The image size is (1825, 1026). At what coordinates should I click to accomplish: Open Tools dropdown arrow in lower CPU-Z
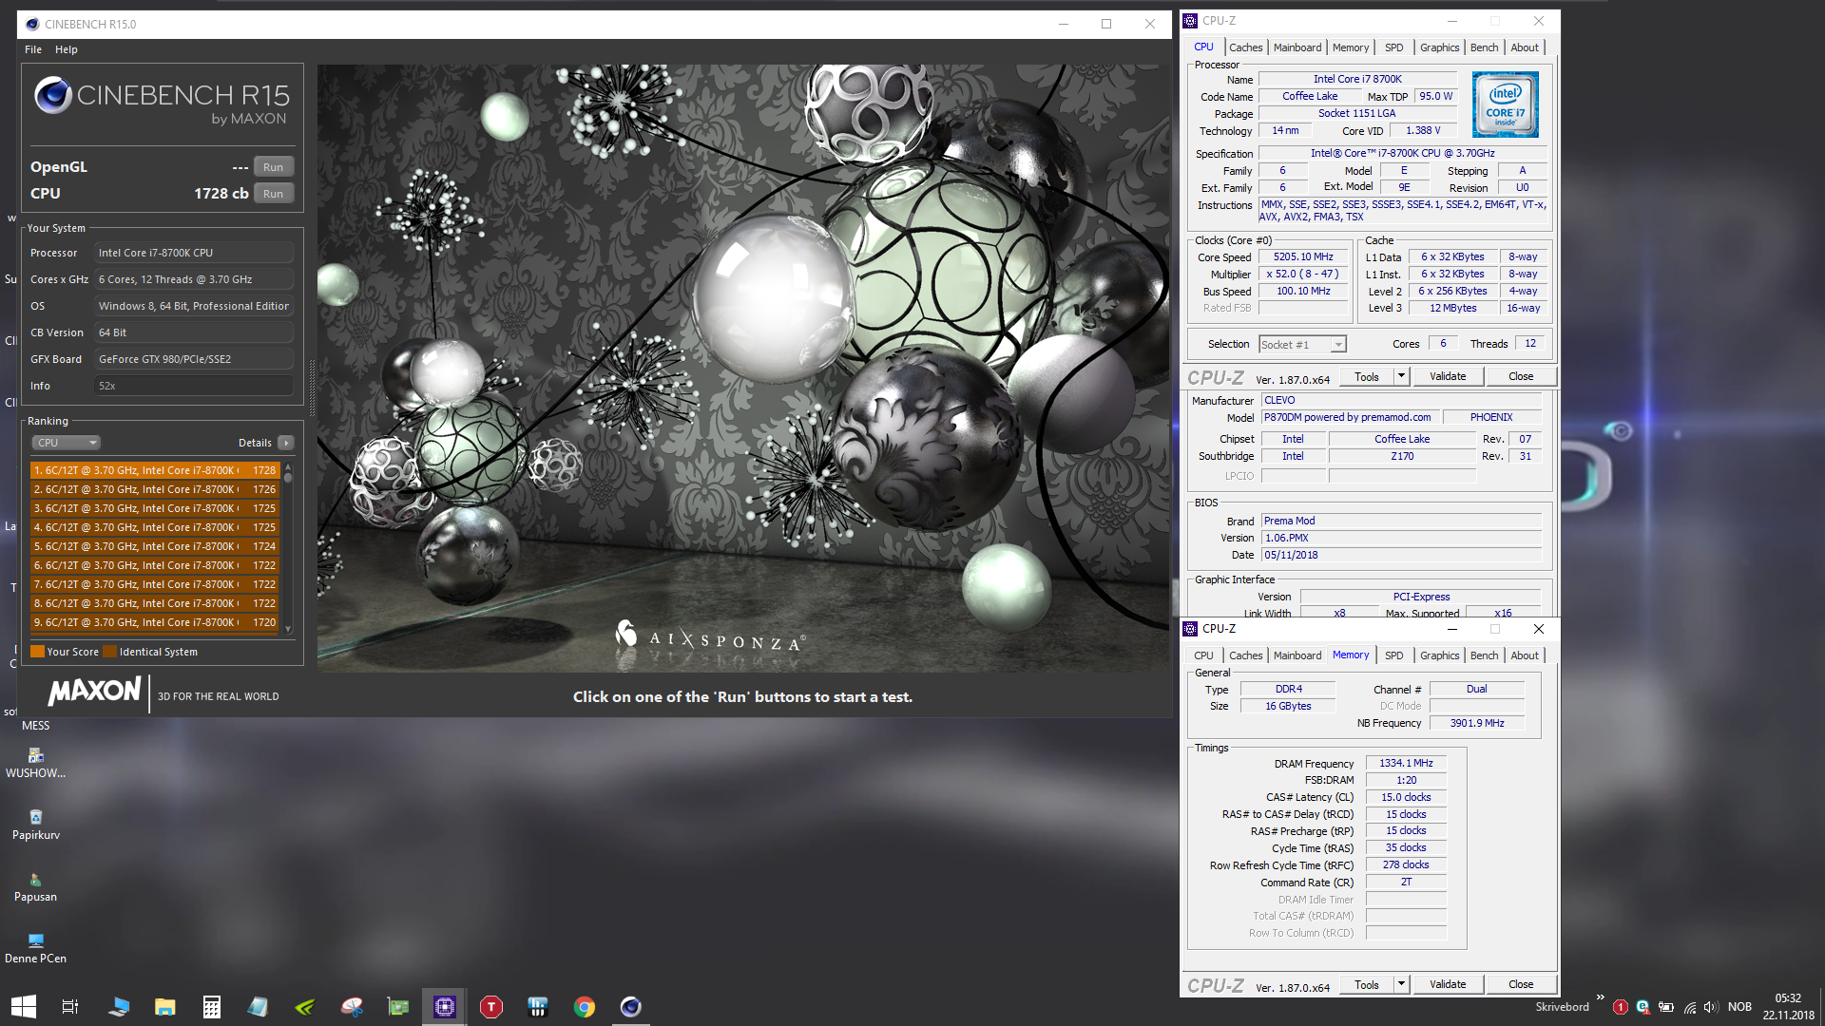[1401, 984]
